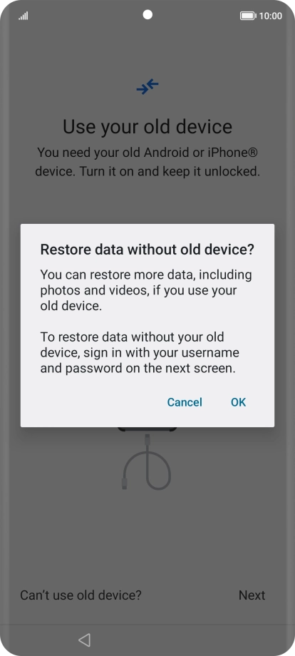Tap the dimmed Next button
Viewport: 295px width, 656px height.
coord(252,595)
